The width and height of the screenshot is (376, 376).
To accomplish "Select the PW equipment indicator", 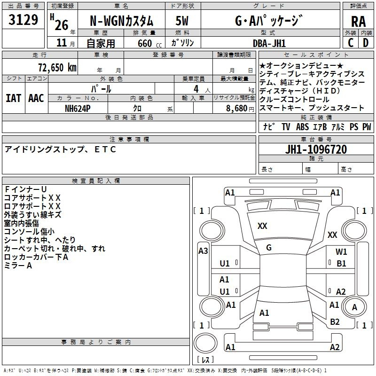I will [x=366, y=126].
